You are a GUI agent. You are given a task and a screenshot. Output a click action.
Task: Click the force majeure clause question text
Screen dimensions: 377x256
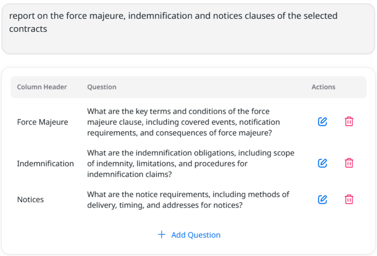183,122
